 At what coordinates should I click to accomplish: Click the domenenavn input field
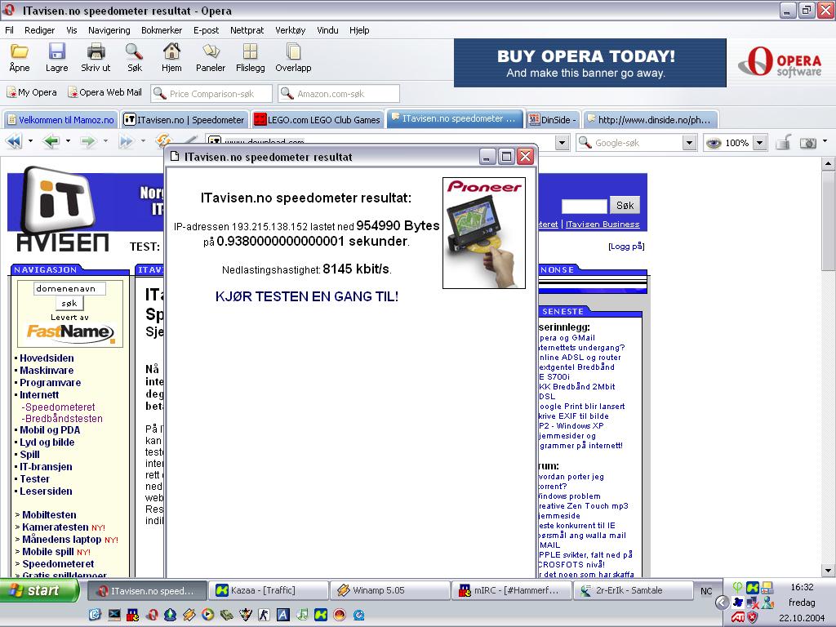[69, 288]
